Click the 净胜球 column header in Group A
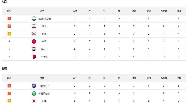 click(164, 11)
